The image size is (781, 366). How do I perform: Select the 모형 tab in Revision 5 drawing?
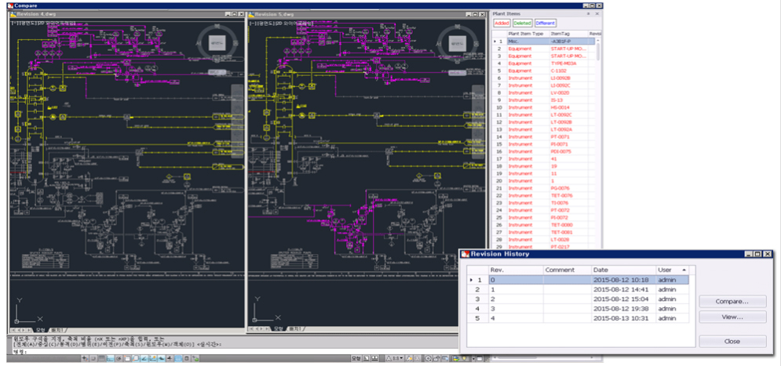click(279, 328)
